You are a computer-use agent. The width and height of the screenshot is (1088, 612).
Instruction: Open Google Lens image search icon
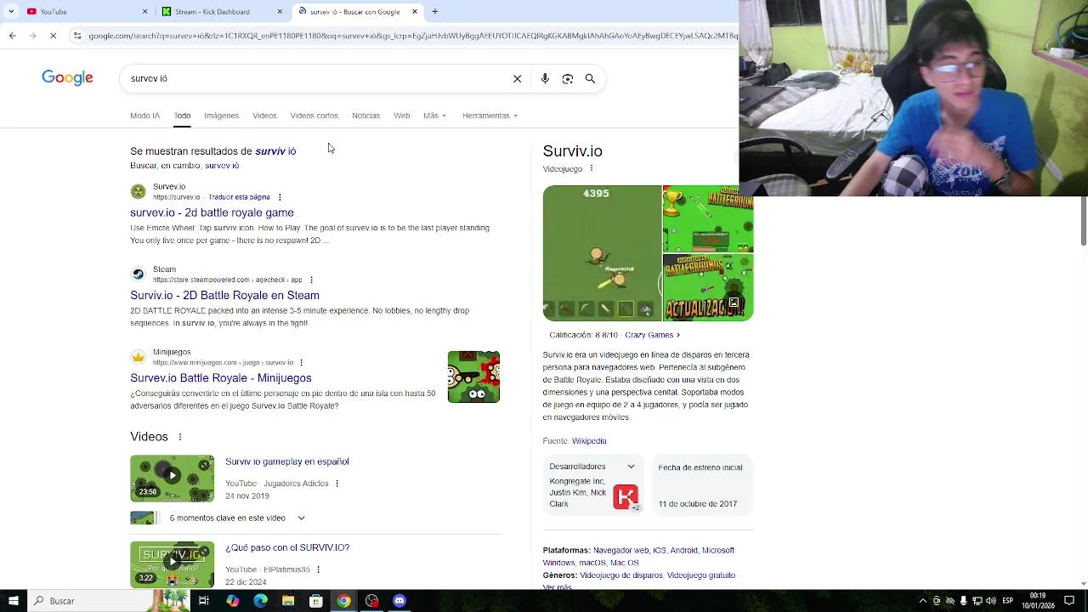pos(568,78)
